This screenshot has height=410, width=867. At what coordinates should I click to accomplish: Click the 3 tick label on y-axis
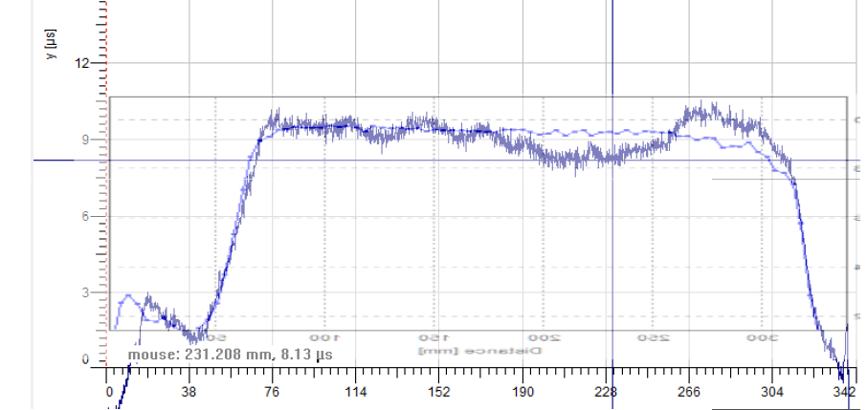[84, 292]
